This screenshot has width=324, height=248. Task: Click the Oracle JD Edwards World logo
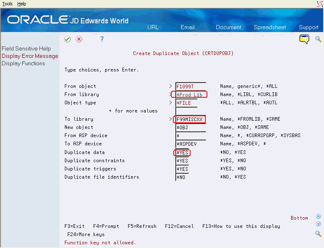click(68, 20)
